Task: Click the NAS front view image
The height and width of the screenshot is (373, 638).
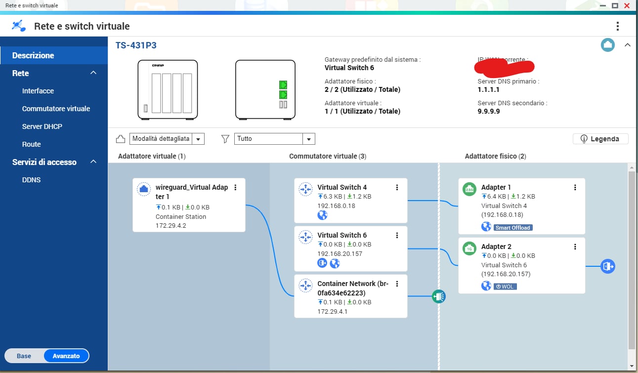Action: click(x=168, y=89)
